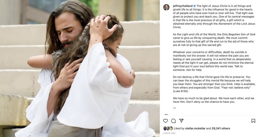This screenshot has height=137, width=258.
Task: Open comments with the speech bubble icon
Action: (173, 121)
